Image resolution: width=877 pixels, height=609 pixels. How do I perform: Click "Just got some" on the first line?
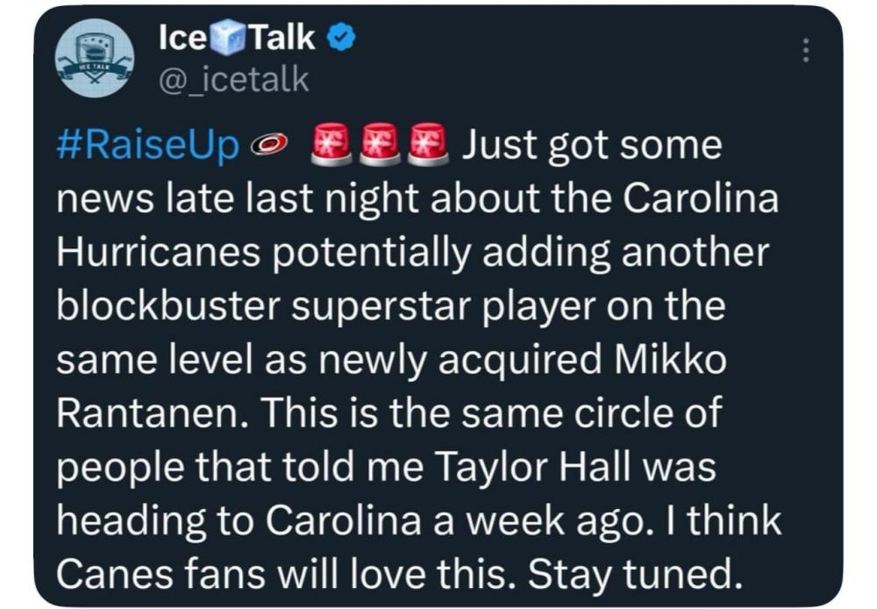[591, 147]
